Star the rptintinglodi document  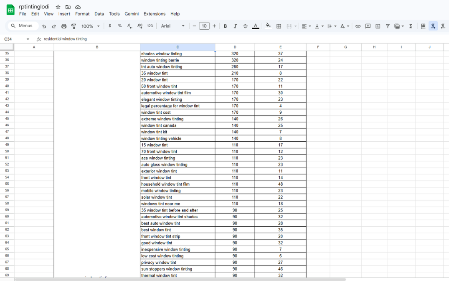pyautogui.click(x=58, y=7)
